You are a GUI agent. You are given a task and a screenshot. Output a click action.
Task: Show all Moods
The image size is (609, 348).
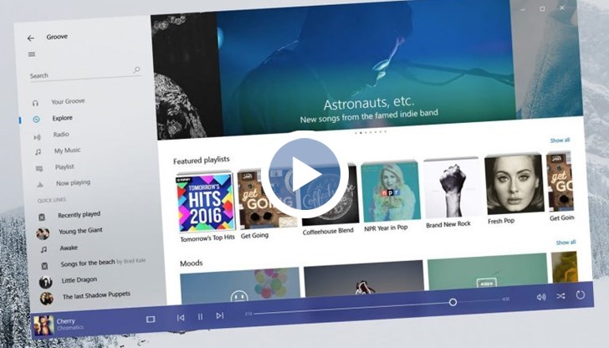click(565, 243)
